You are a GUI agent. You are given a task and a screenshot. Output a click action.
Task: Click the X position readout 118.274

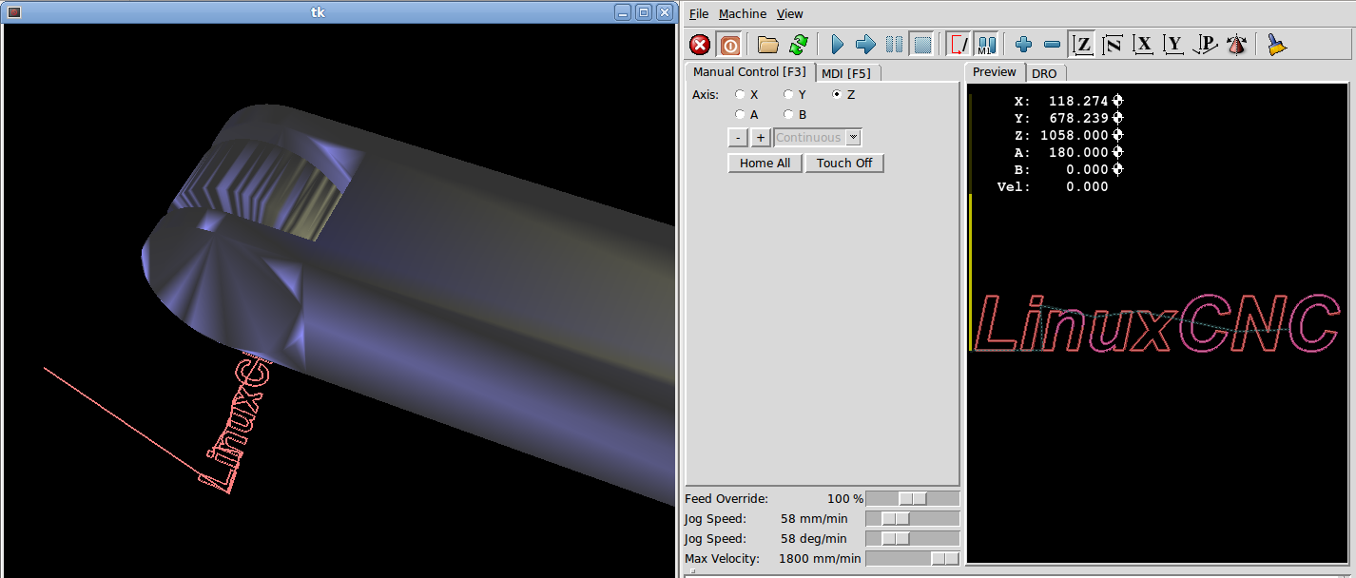[x=1078, y=101]
